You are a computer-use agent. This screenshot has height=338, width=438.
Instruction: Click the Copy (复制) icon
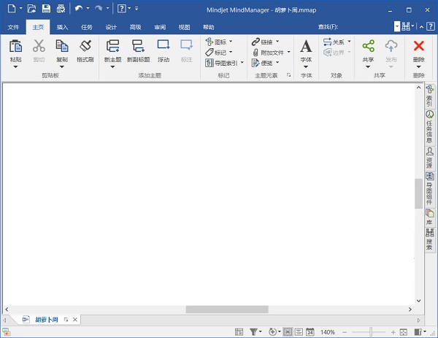62,46
